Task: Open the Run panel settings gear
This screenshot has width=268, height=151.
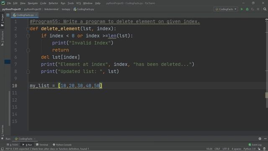Action: [x=260, y=139]
